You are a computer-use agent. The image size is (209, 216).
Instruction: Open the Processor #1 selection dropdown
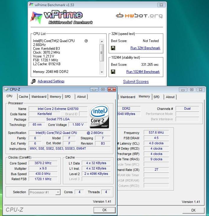point(58,192)
